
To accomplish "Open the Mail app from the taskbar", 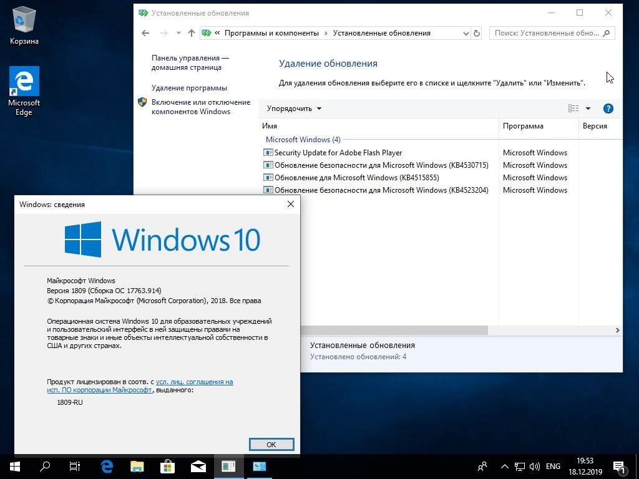I will point(198,467).
